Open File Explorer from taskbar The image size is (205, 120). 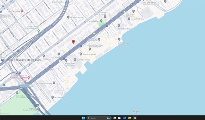(x=130, y=118)
